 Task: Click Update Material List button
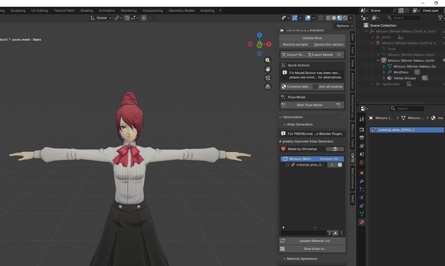point(312,241)
